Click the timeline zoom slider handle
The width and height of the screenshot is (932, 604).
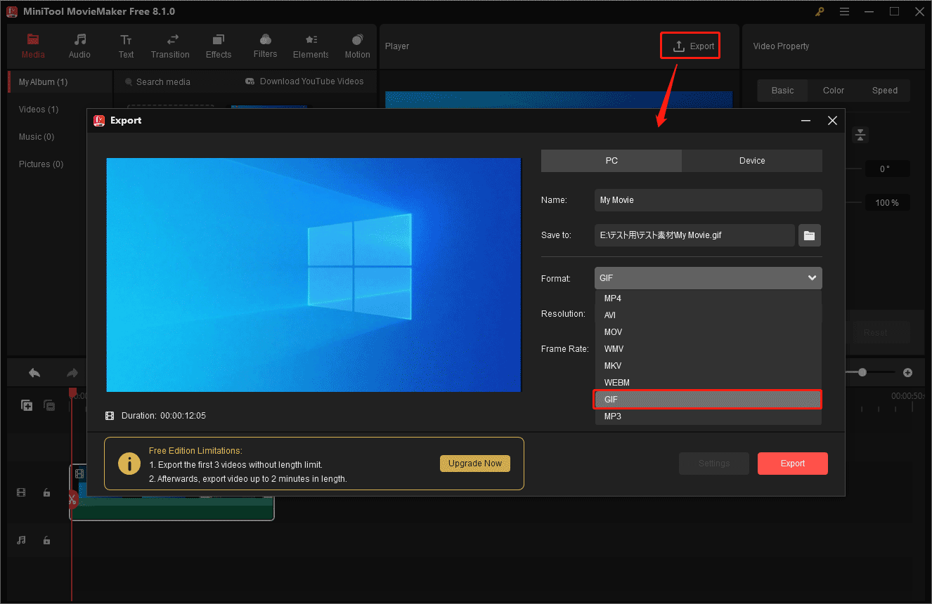click(862, 372)
